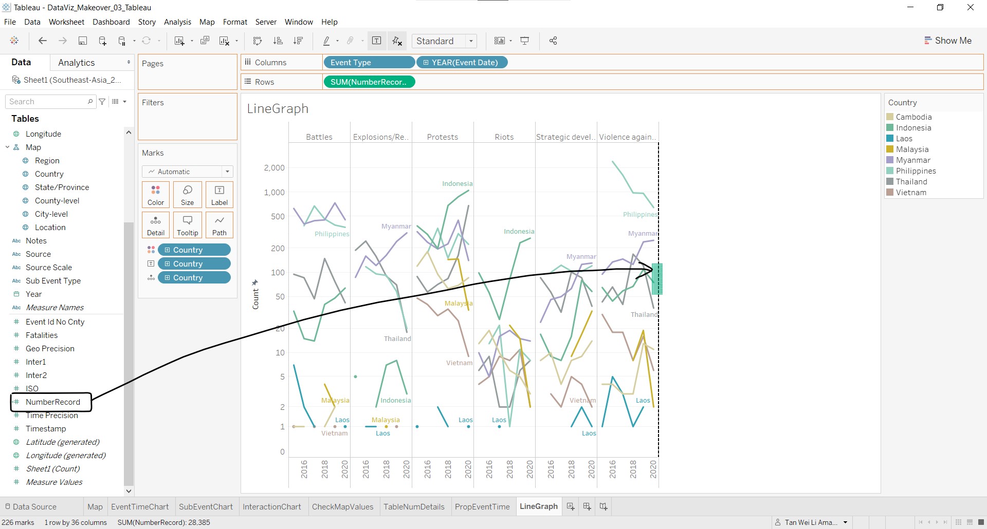Screen dimensions: 987x529
Task: Toggle the filter icon beside Search
Action: point(102,102)
